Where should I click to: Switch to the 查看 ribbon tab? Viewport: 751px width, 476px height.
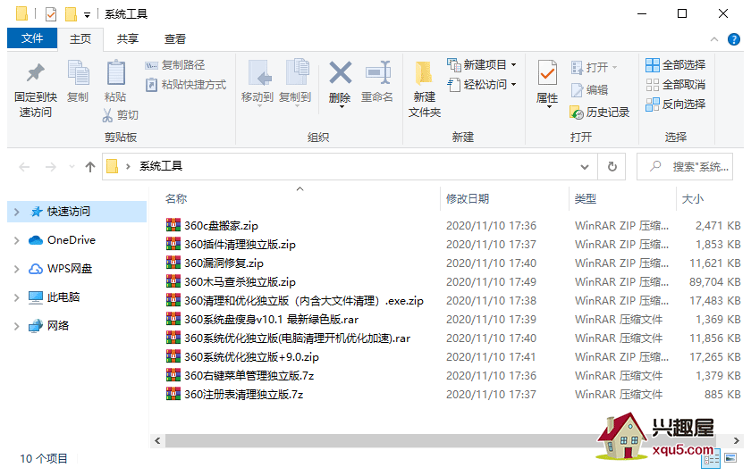175,38
